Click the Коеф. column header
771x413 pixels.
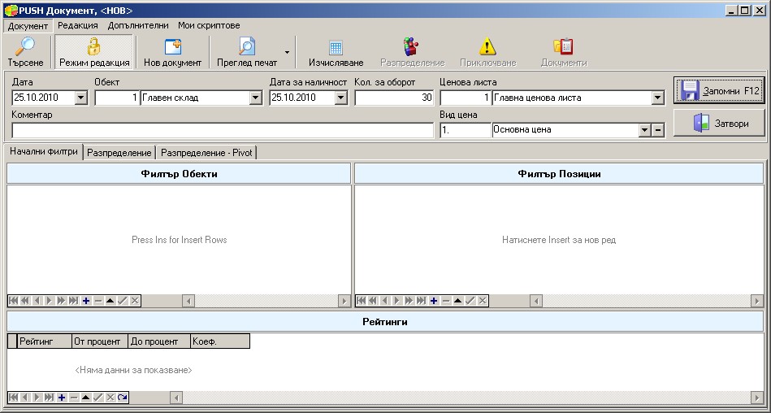coord(220,341)
